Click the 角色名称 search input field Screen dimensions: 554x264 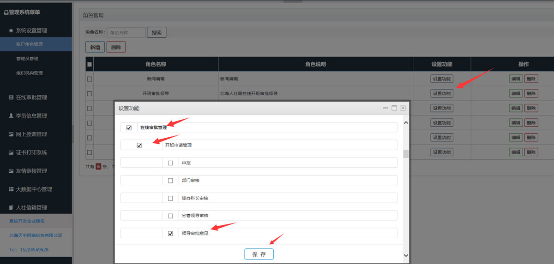pyautogui.click(x=126, y=33)
